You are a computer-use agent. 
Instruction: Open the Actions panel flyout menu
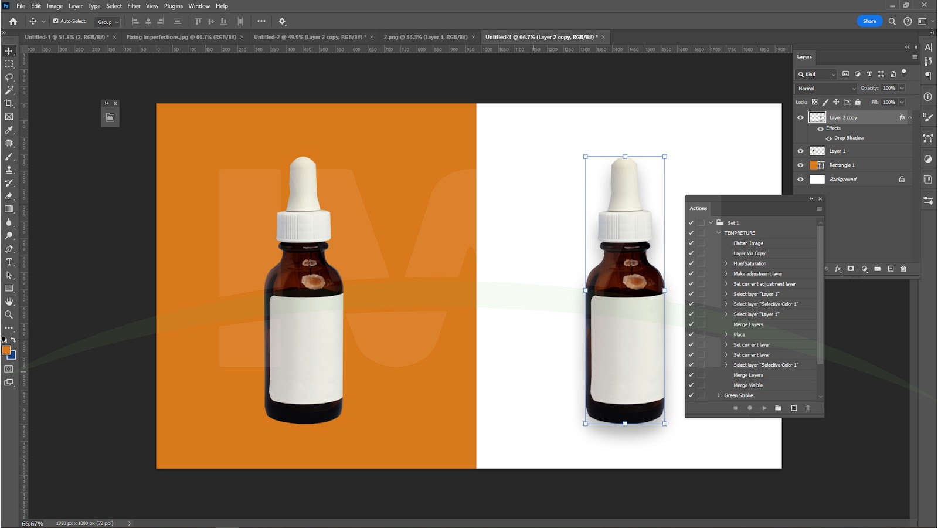(819, 208)
